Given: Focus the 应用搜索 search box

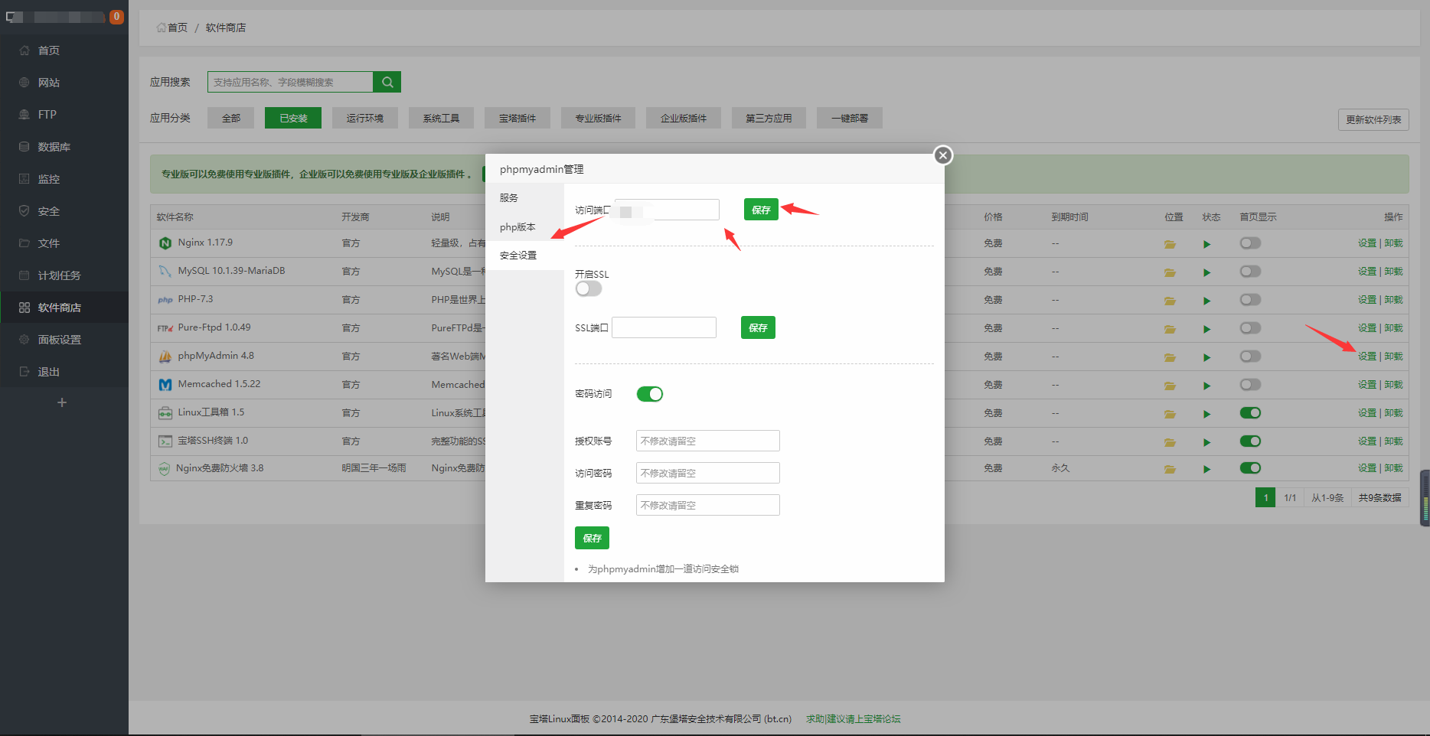Looking at the screenshot, I should [x=290, y=82].
